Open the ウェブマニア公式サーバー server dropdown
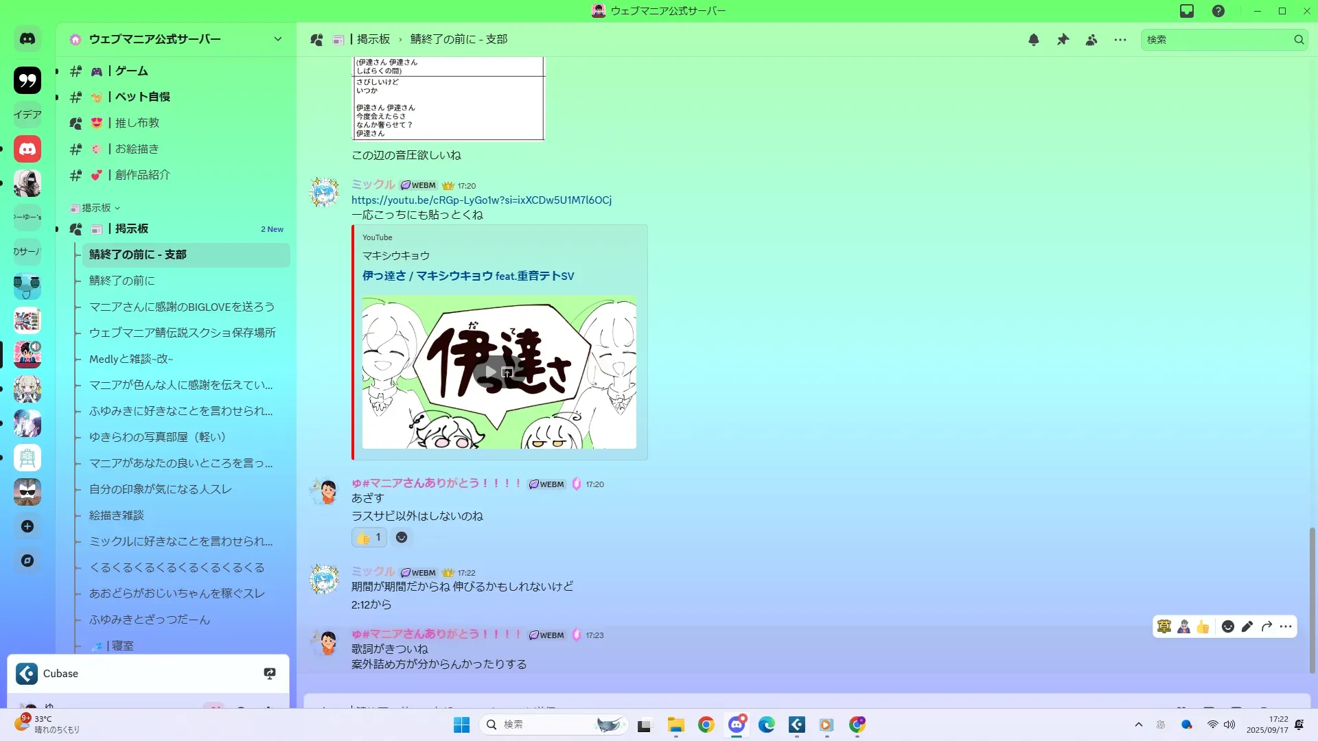 277,39
